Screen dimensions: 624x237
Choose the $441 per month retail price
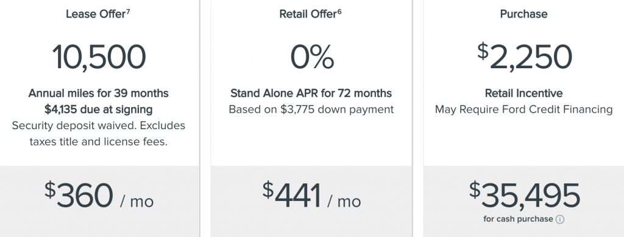coord(311,196)
